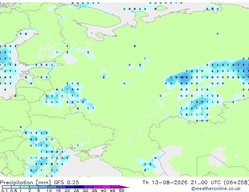The width and height of the screenshot is (249, 192).
Task: Select the 0.5–1 mm legend color segment
Action: (16, 187)
